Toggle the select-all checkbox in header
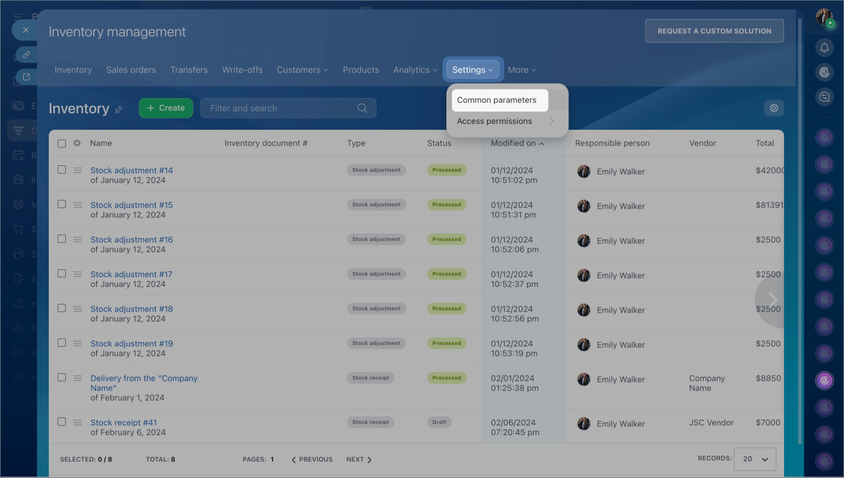 tap(62, 143)
